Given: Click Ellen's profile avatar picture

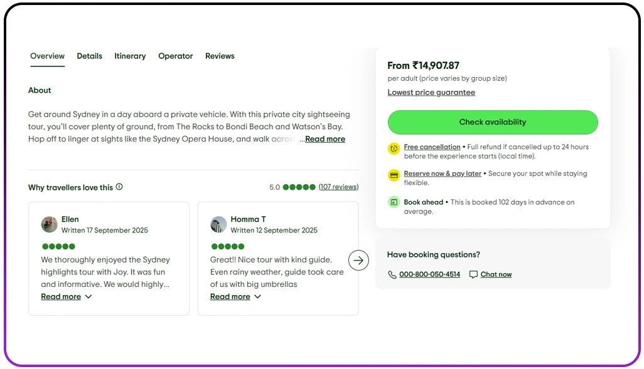Looking at the screenshot, I should click(49, 224).
